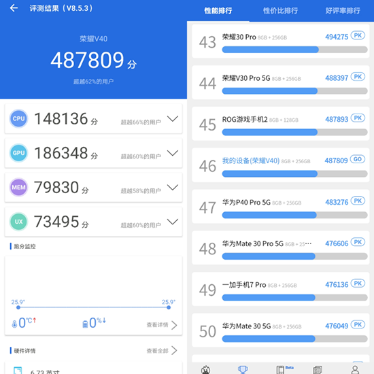Click the blue CPU score icon
This screenshot has height=374, width=374.
click(18, 118)
